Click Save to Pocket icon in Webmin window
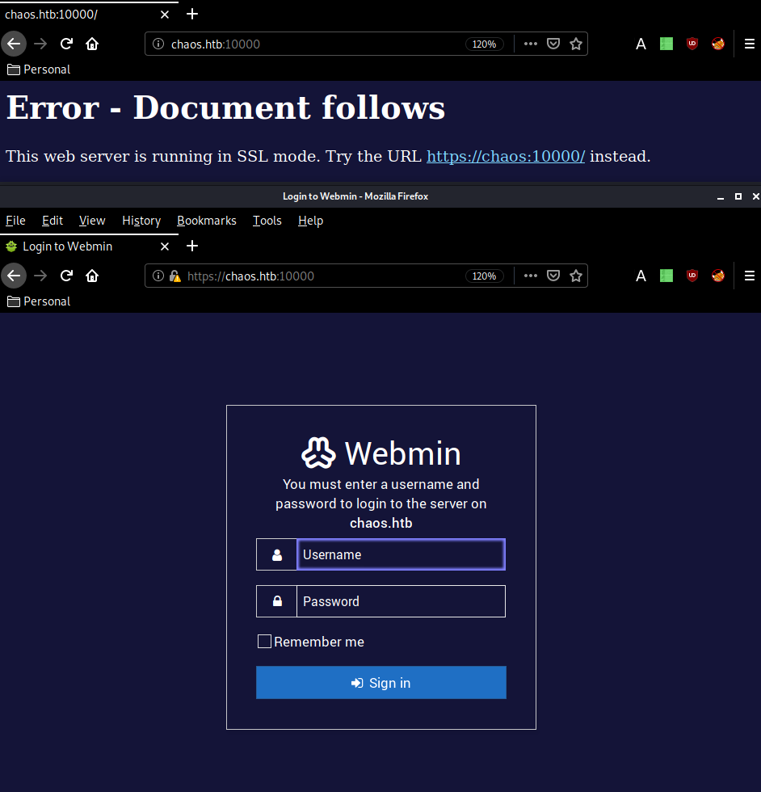 pyautogui.click(x=553, y=276)
